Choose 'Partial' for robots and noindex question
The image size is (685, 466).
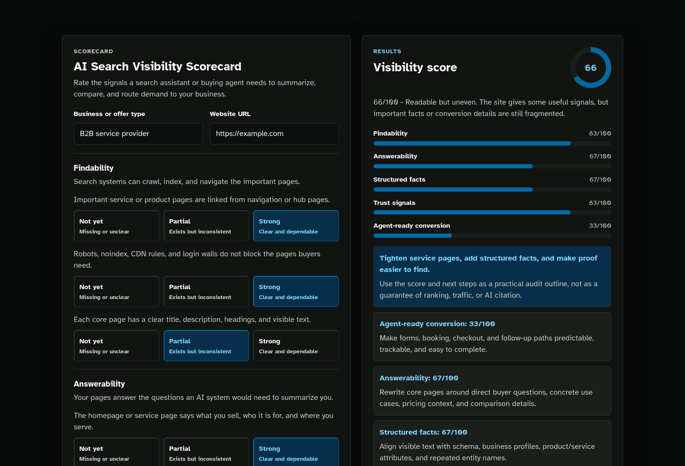point(206,291)
